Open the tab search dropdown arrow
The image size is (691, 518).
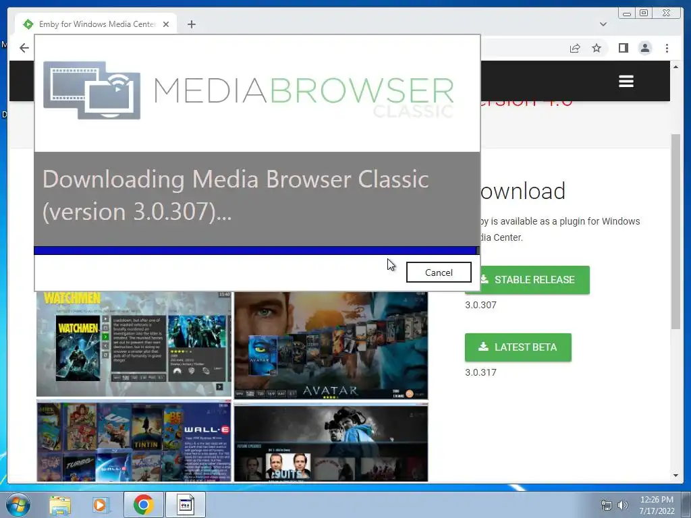(603, 24)
